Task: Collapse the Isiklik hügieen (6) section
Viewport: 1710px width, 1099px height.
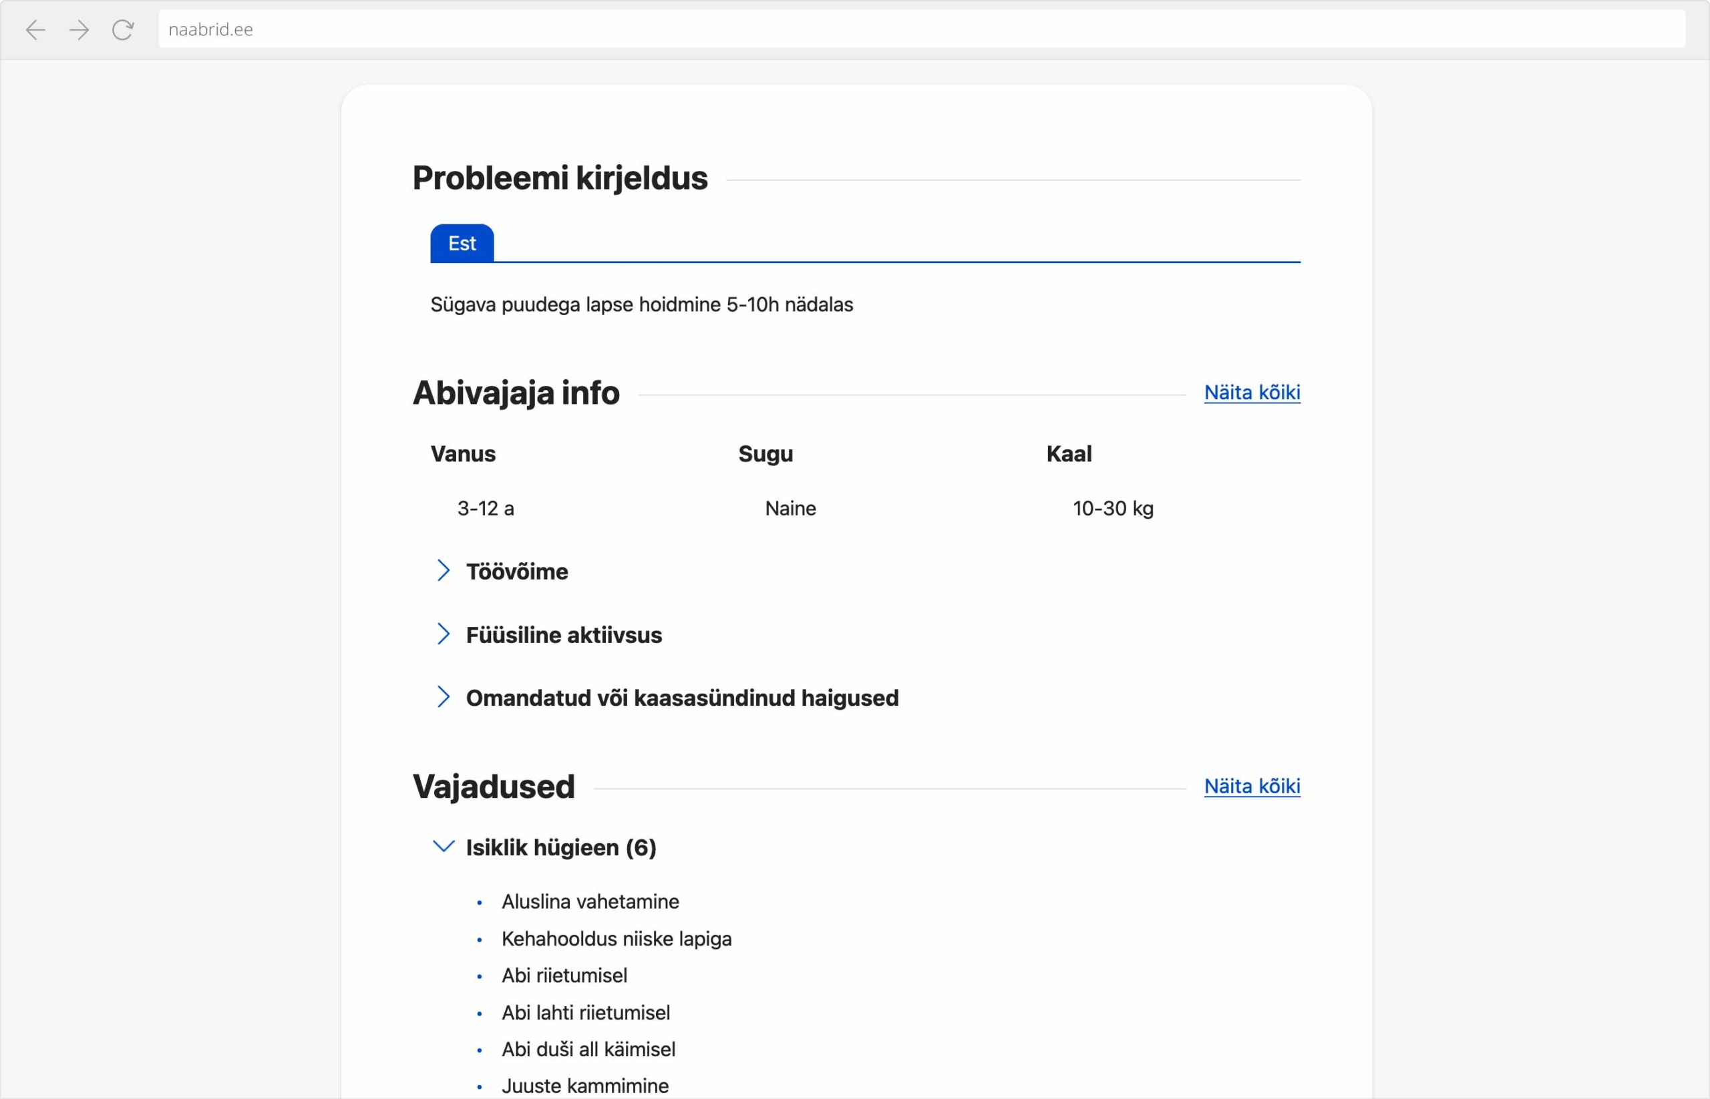Action: [561, 848]
